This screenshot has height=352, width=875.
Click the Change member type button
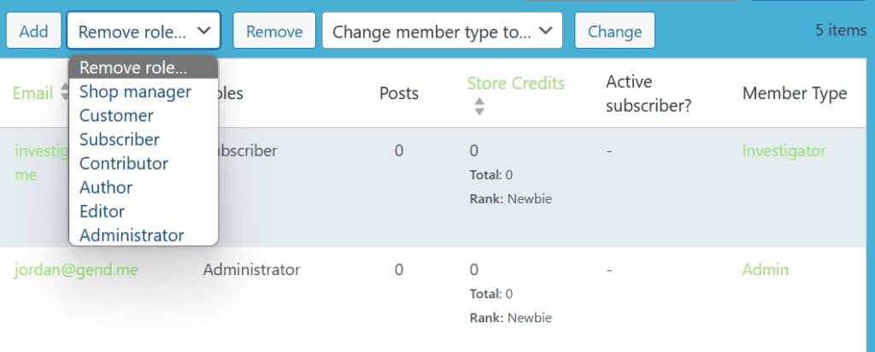(x=614, y=31)
